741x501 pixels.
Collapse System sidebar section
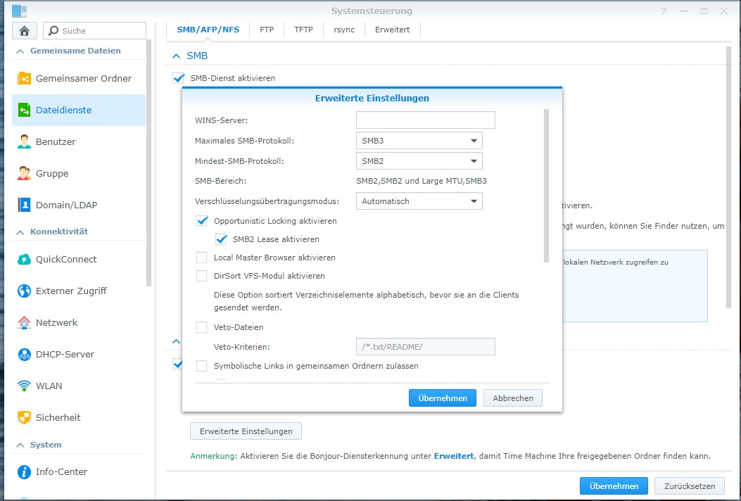(20, 445)
